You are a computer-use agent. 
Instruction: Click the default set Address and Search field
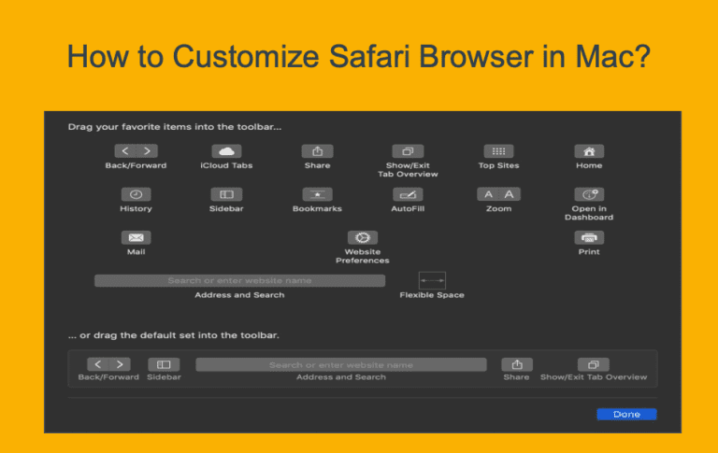pos(341,364)
